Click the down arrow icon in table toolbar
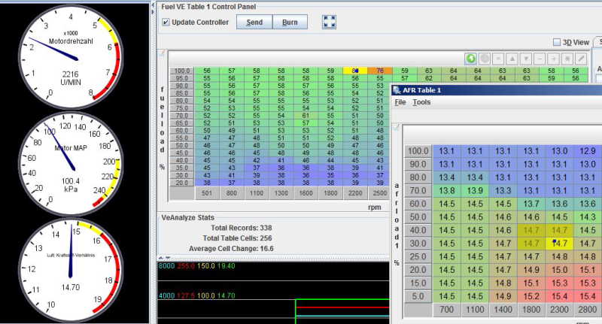Image resolution: width=602 pixels, height=324 pixels. [528, 58]
